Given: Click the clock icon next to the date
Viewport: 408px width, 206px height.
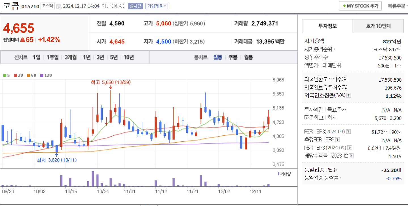Looking at the screenshot, I should click(59, 6).
